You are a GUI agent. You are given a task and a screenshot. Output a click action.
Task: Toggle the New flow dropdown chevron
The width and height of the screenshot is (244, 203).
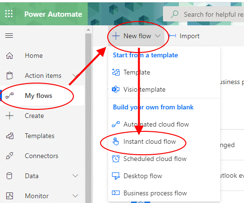(x=158, y=36)
